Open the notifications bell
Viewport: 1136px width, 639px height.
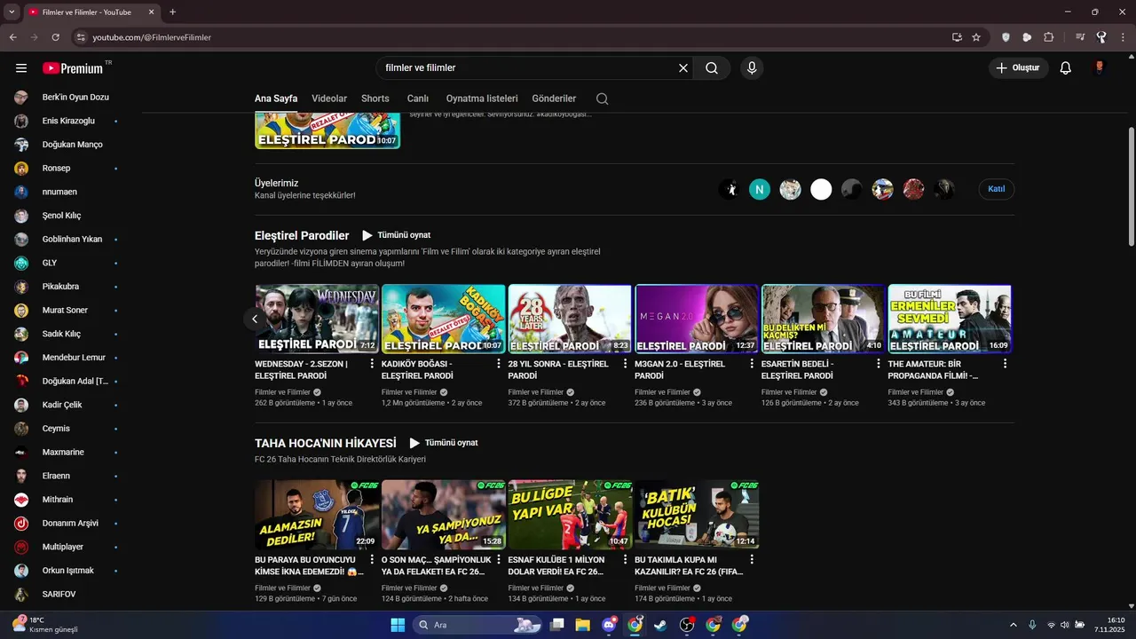click(1066, 68)
